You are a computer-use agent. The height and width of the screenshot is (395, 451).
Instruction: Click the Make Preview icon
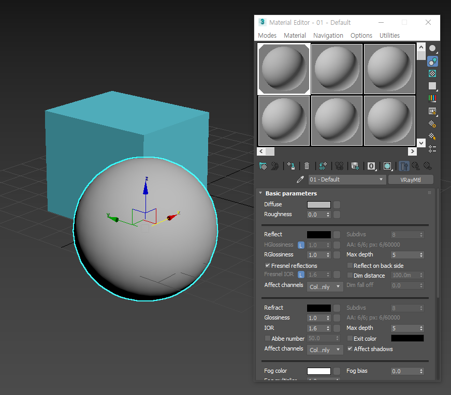point(432,111)
